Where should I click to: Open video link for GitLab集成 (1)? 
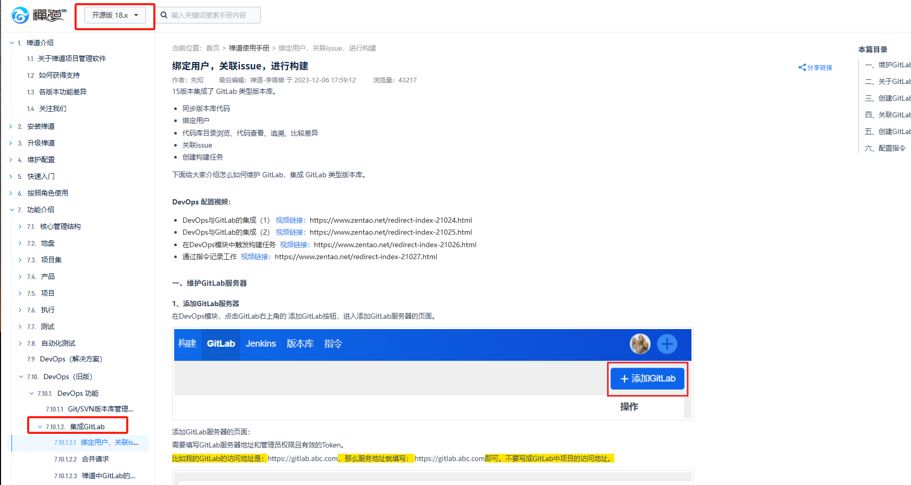(x=290, y=220)
